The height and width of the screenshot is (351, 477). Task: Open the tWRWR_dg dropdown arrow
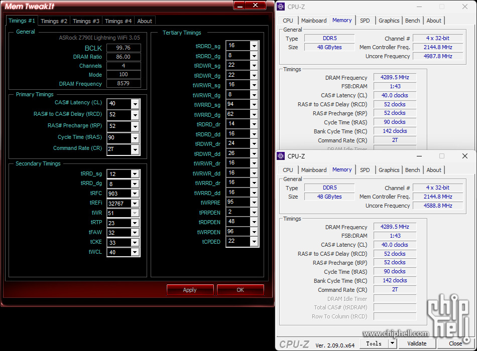point(254,95)
